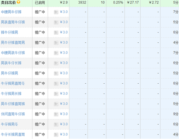This screenshot has width=179, height=139.
Task: Click the 4分 quality score for 牛仔长裤男直筒
Action: tap(176, 134)
